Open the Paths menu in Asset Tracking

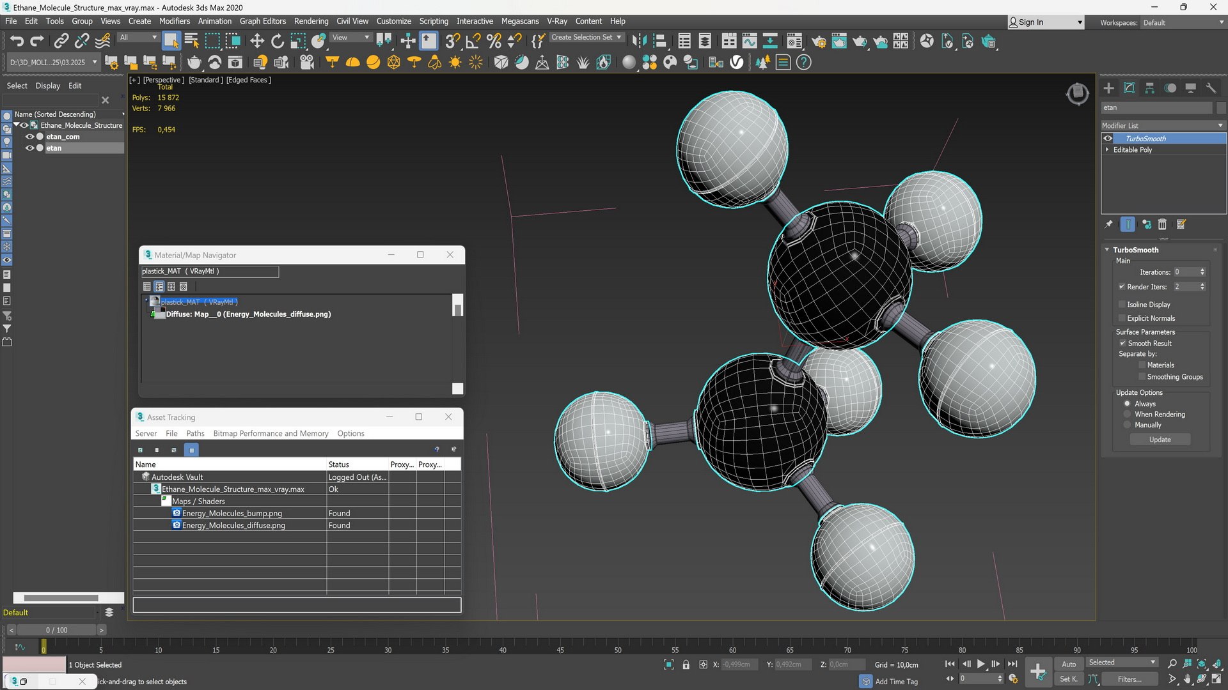coord(195,433)
